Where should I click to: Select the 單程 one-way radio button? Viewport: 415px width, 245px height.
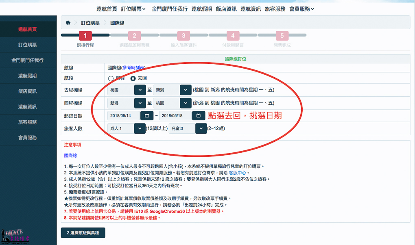pos(111,78)
